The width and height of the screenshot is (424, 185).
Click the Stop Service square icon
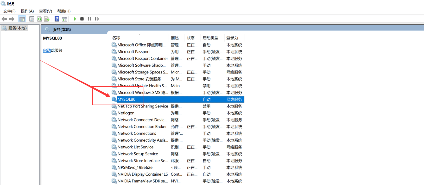(82, 19)
